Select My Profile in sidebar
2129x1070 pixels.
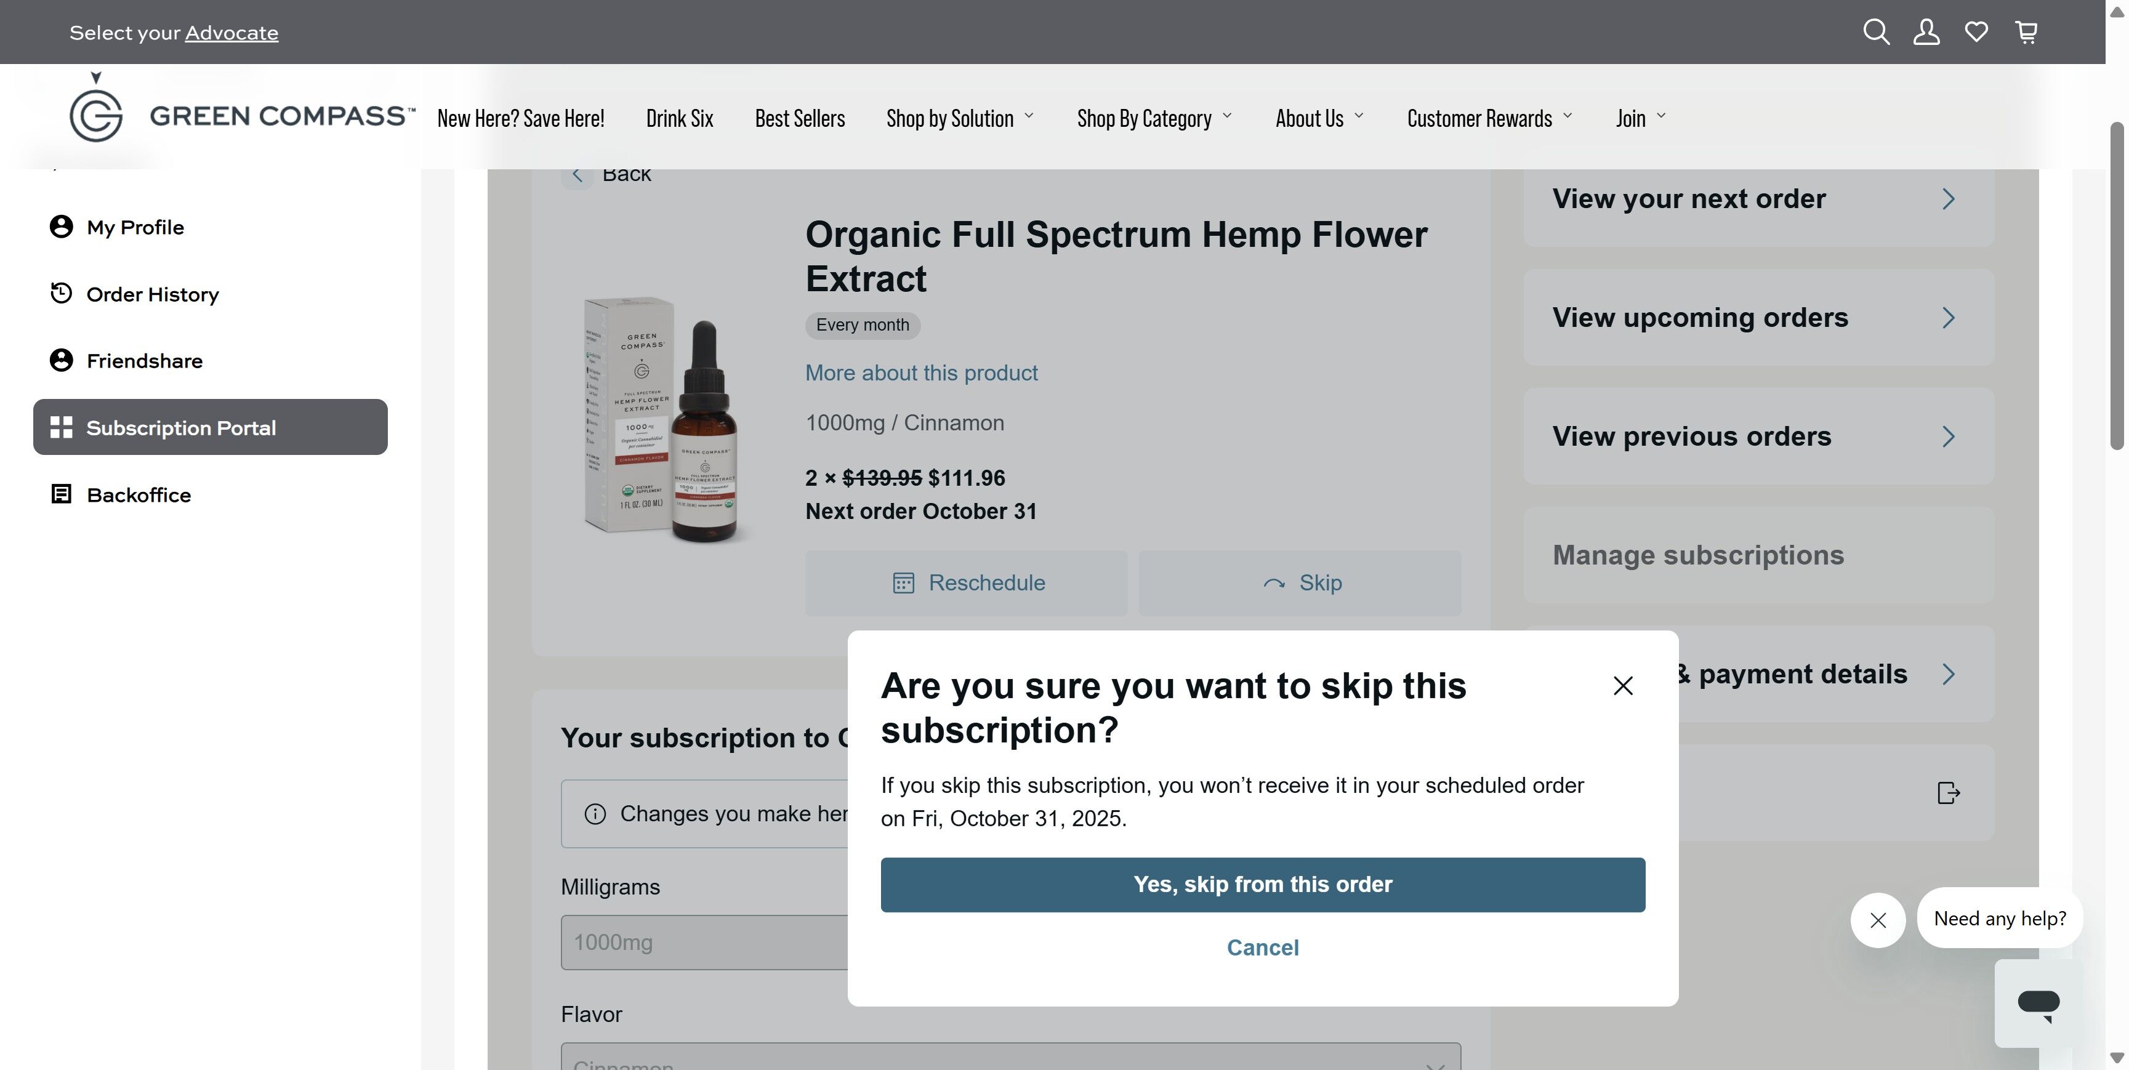pyautogui.click(x=210, y=227)
